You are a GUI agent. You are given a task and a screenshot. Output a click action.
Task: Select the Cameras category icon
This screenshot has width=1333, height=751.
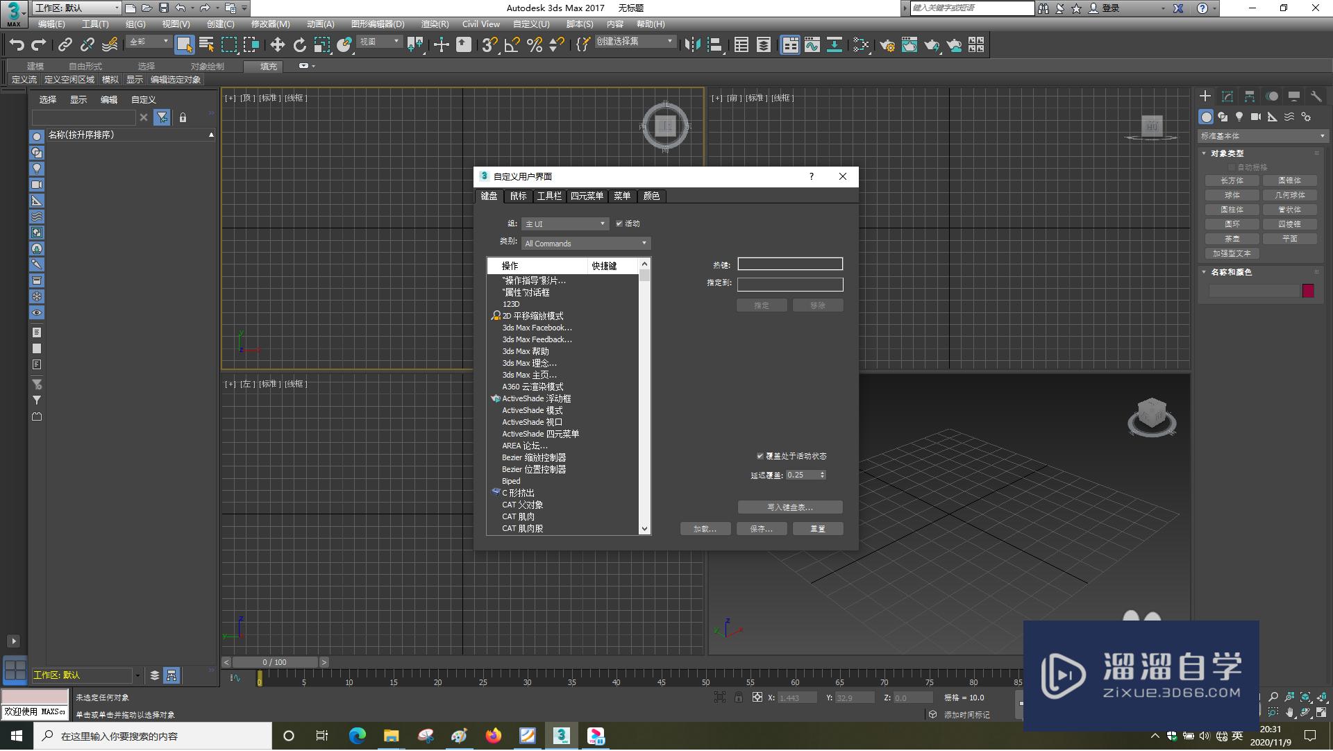tap(1256, 117)
